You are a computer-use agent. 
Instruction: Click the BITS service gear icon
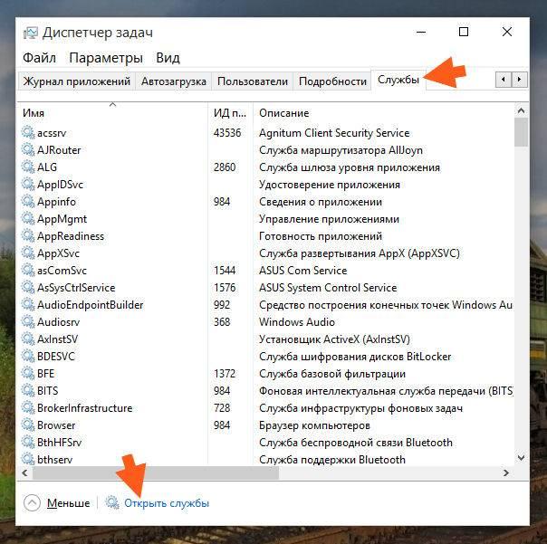click(x=28, y=390)
